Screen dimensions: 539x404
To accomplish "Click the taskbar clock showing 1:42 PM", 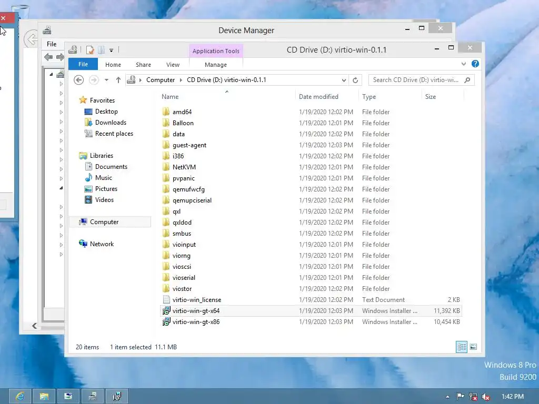I will (x=513, y=397).
